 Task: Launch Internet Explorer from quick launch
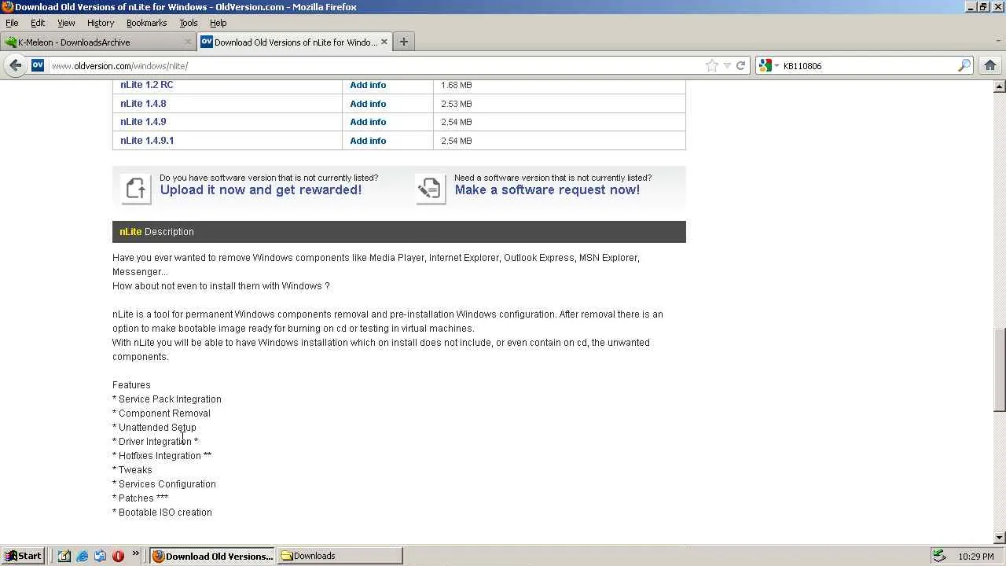point(82,556)
